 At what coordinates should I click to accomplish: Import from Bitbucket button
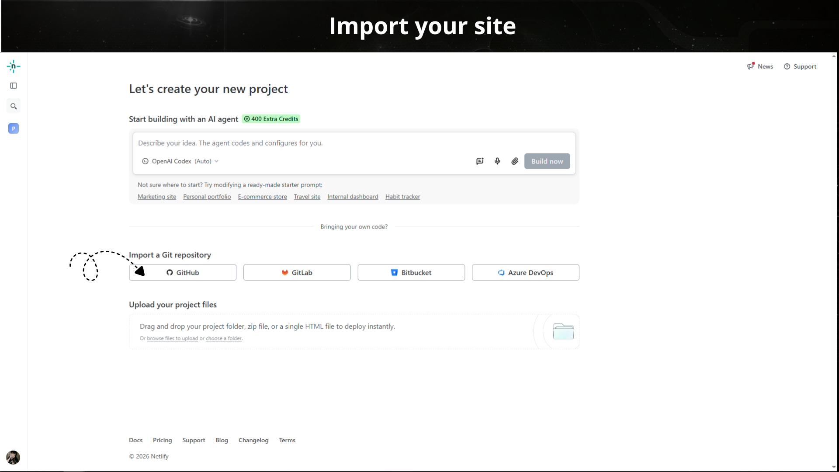411,272
